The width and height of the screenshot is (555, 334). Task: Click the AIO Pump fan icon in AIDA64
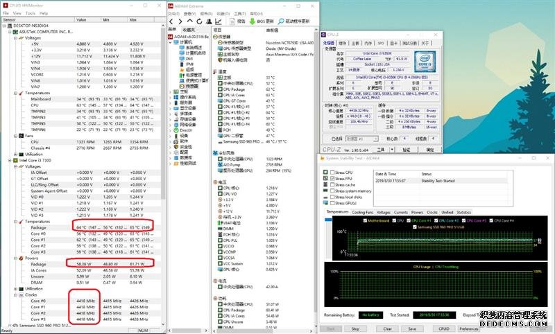click(x=220, y=165)
